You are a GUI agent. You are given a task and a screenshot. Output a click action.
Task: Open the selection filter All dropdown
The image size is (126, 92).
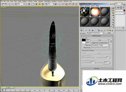tap(24, 4)
